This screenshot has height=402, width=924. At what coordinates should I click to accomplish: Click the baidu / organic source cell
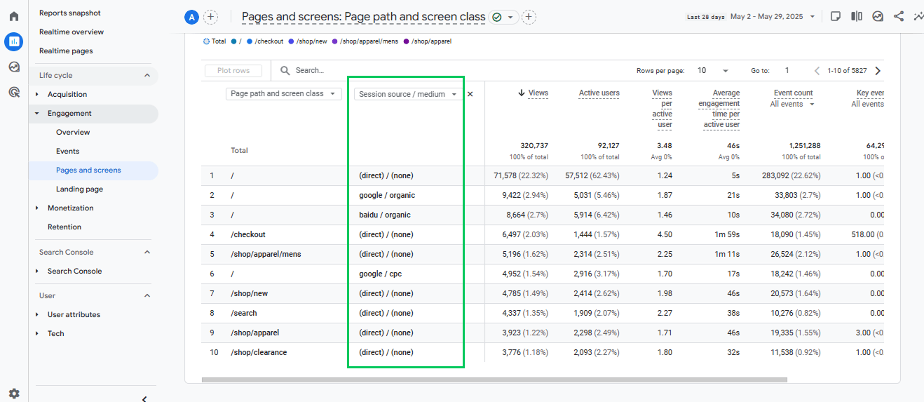385,215
